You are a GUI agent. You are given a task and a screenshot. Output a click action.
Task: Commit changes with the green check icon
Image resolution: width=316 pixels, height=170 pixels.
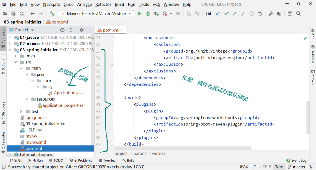[226, 14]
